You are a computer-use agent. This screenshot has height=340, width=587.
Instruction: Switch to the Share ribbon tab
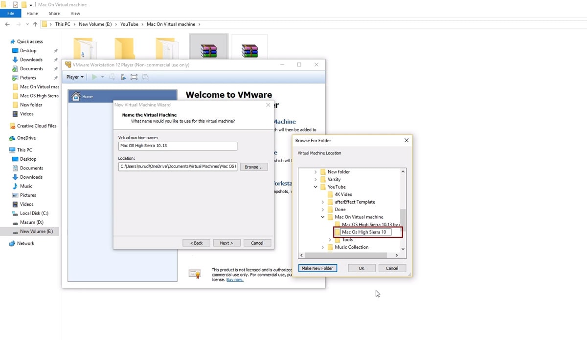[x=54, y=13]
